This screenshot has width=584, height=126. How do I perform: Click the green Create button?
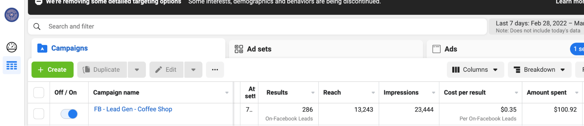click(53, 70)
